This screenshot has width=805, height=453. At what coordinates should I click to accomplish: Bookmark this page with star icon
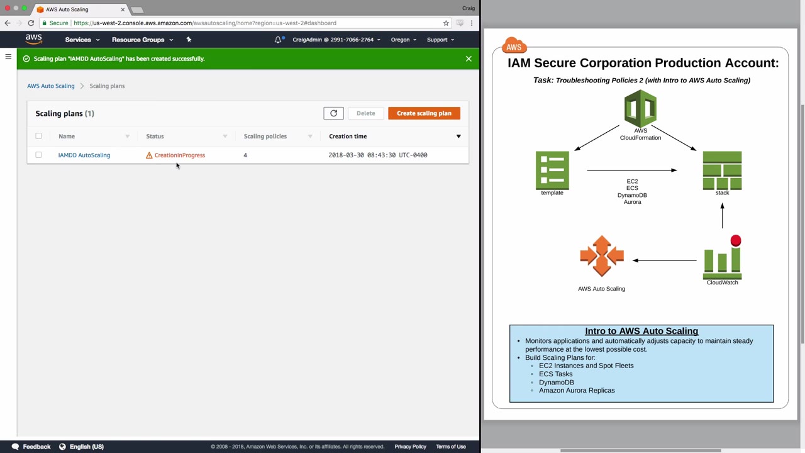pyautogui.click(x=446, y=23)
